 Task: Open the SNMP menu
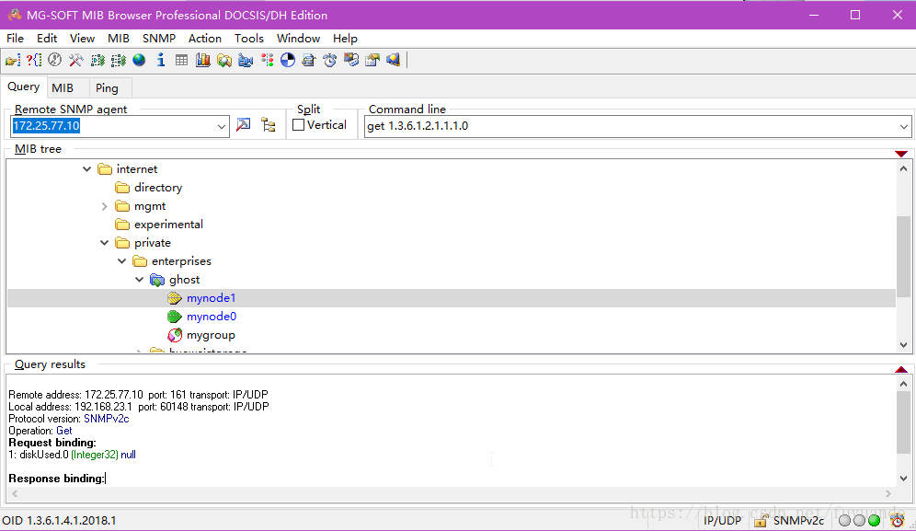point(159,39)
